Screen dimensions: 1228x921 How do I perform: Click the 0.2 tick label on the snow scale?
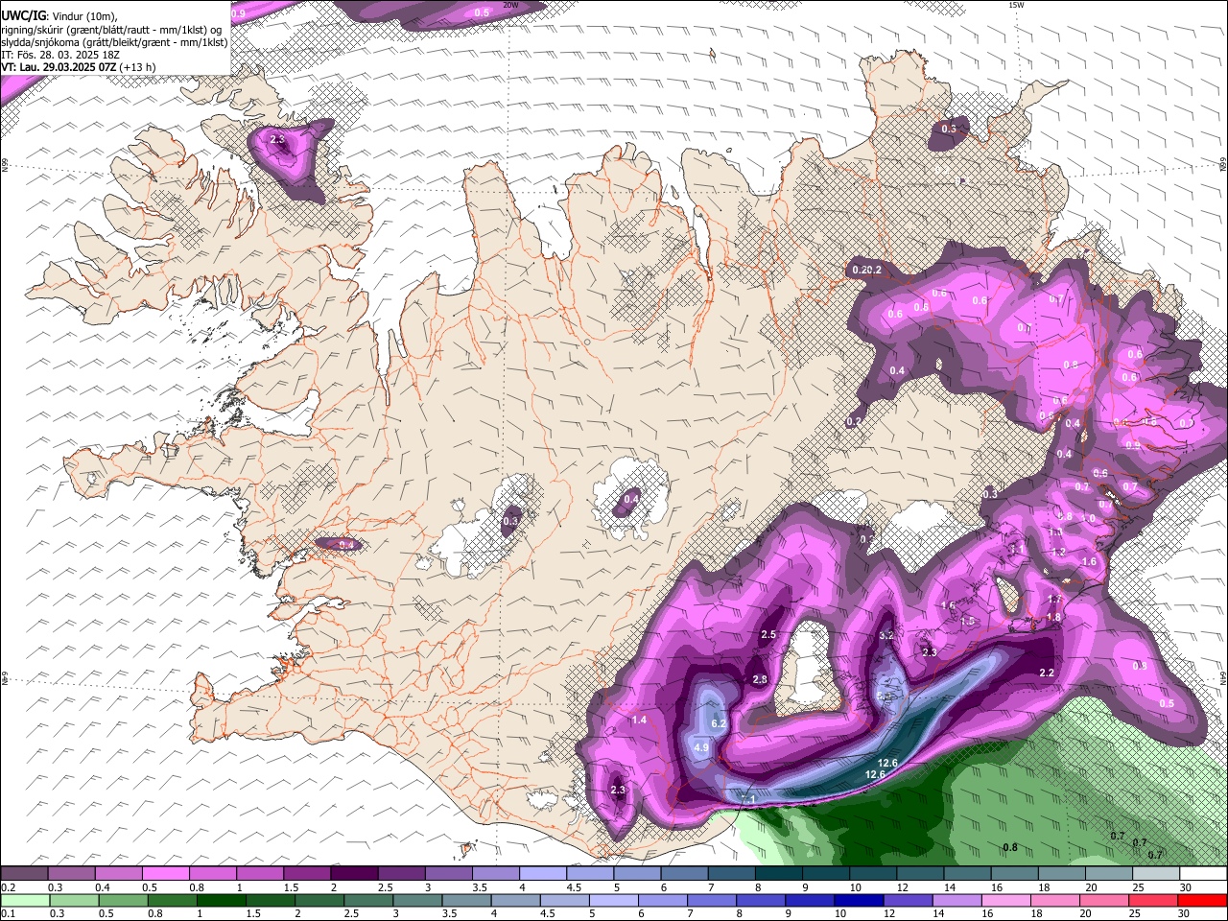[8, 887]
